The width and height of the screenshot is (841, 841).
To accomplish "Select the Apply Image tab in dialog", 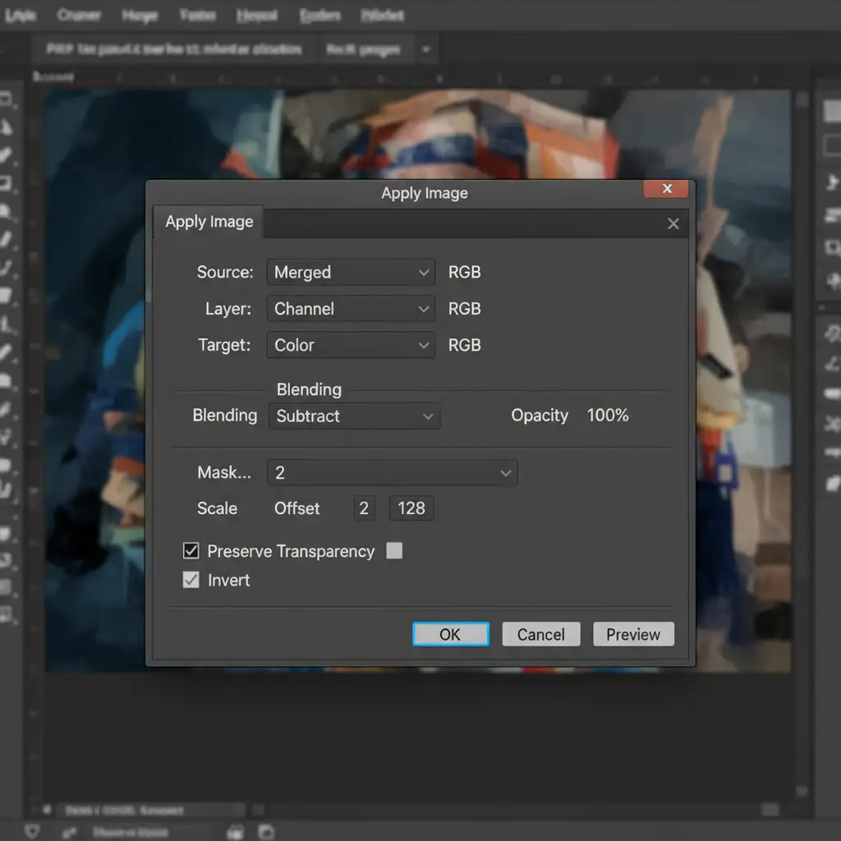I will (x=209, y=222).
